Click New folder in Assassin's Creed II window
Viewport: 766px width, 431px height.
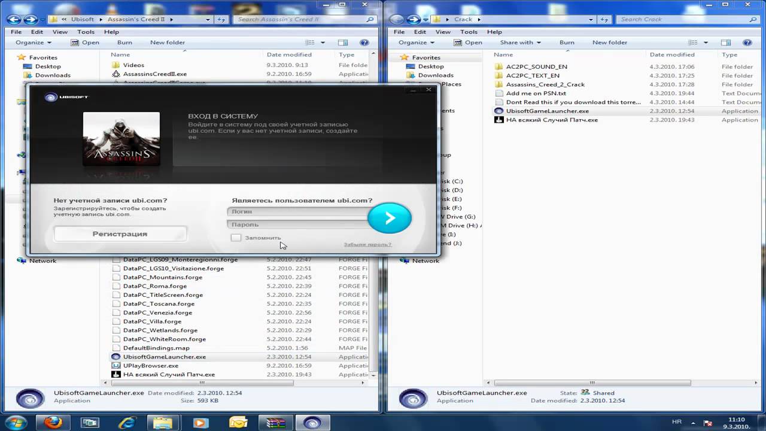[x=168, y=43]
